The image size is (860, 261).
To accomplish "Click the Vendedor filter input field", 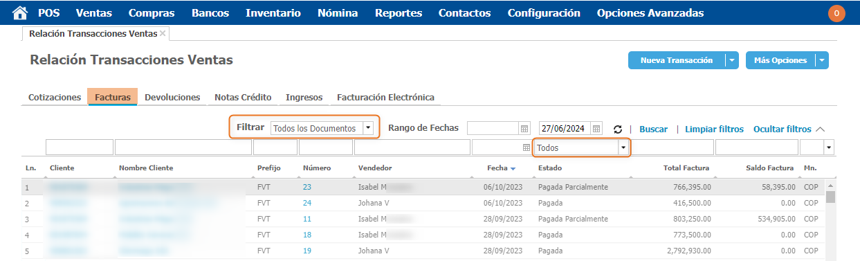I will pos(412,147).
